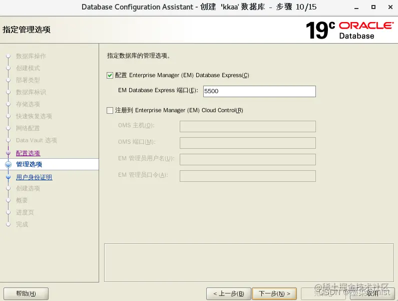Click the OMS 主机 input field
The height and width of the screenshot is (301, 398).
pos(248,127)
